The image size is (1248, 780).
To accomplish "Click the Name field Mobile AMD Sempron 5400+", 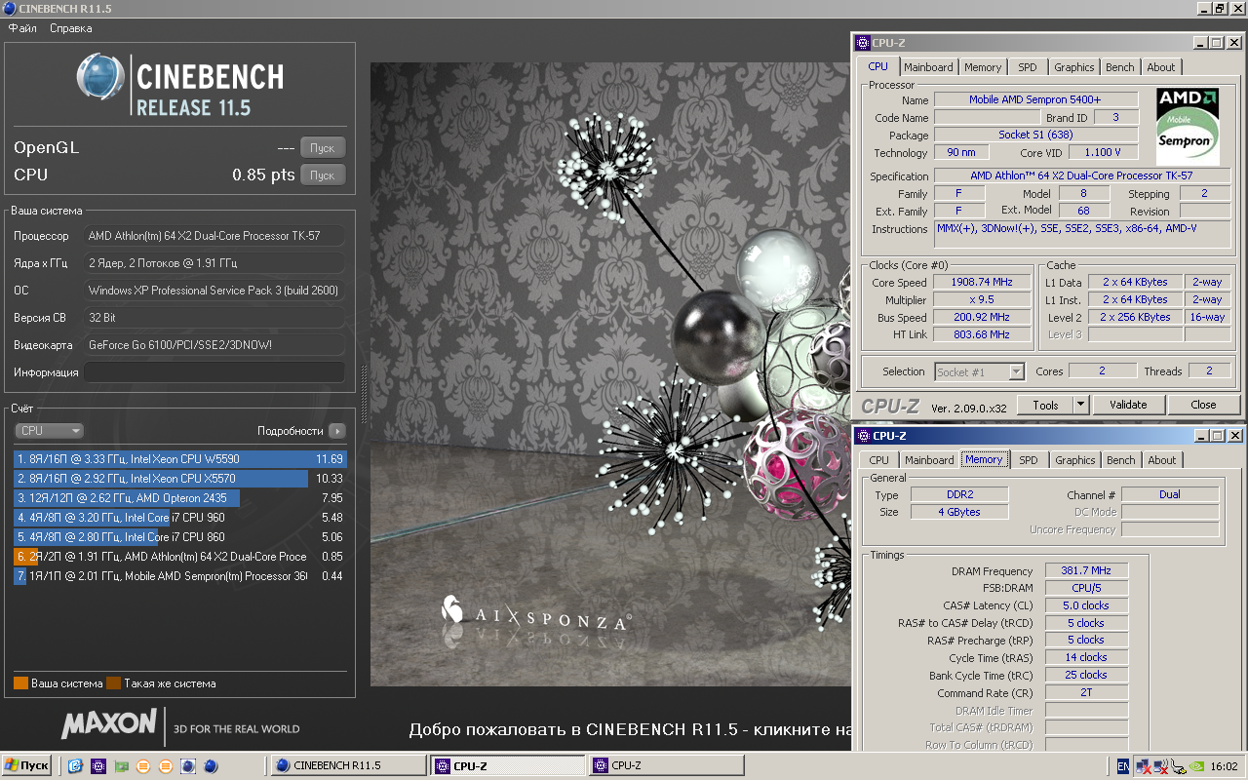I will [x=1036, y=99].
